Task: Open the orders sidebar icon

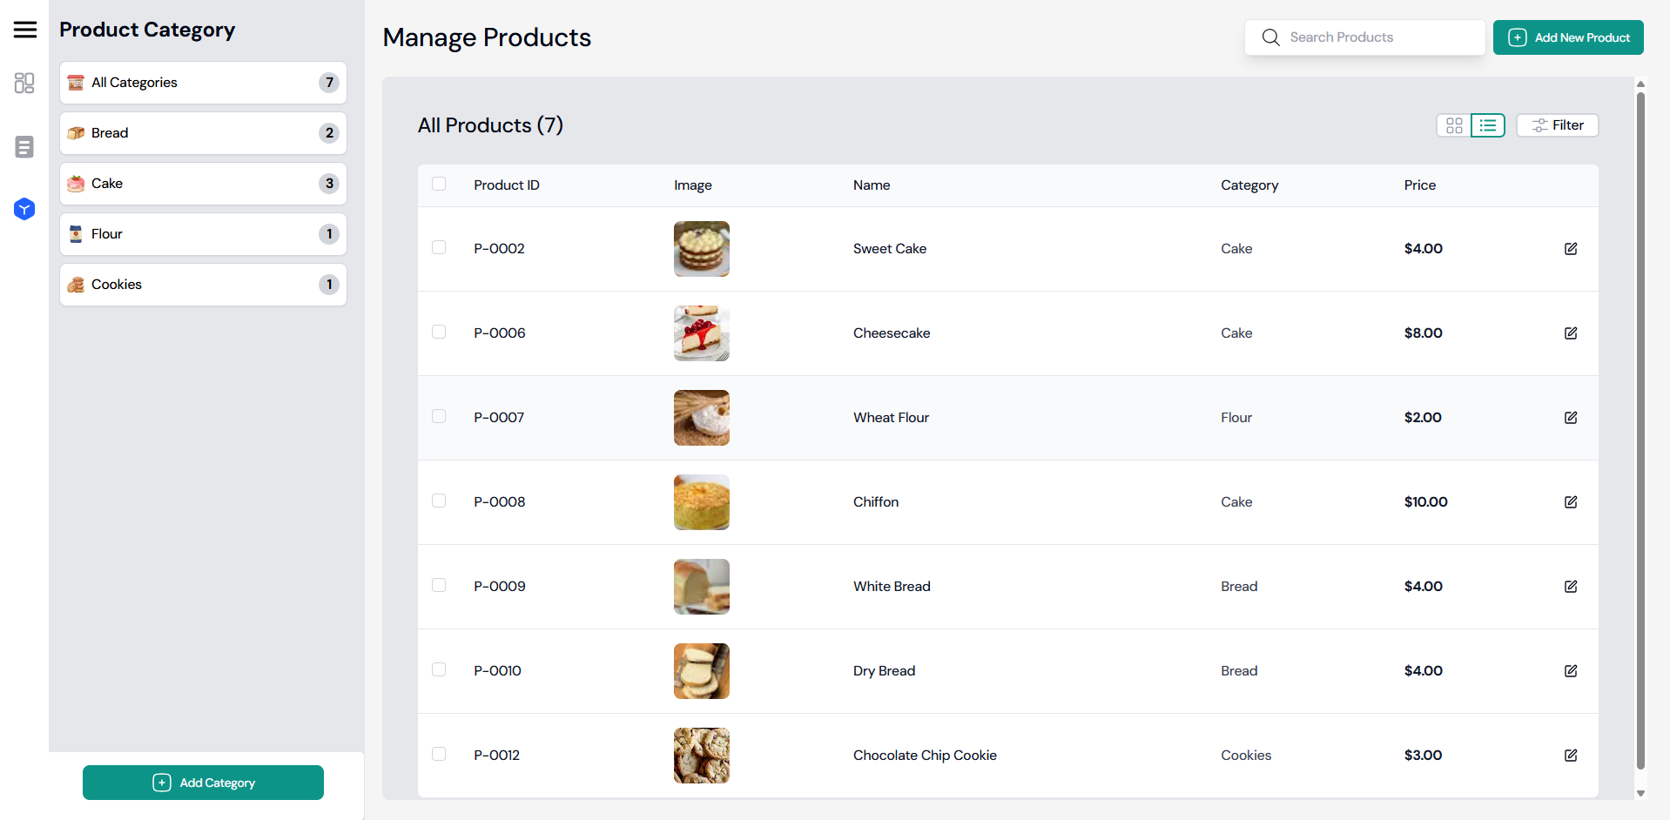Action: pyautogui.click(x=24, y=146)
